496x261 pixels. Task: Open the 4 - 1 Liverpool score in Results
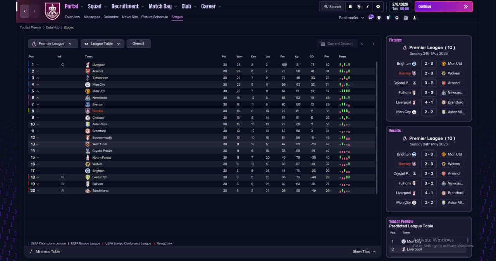pos(429,193)
